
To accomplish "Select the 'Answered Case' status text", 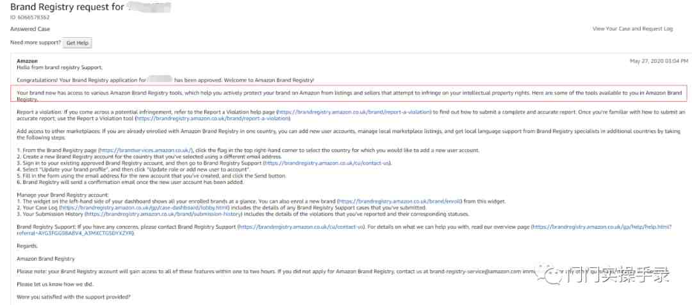I will (x=30, y=29).
